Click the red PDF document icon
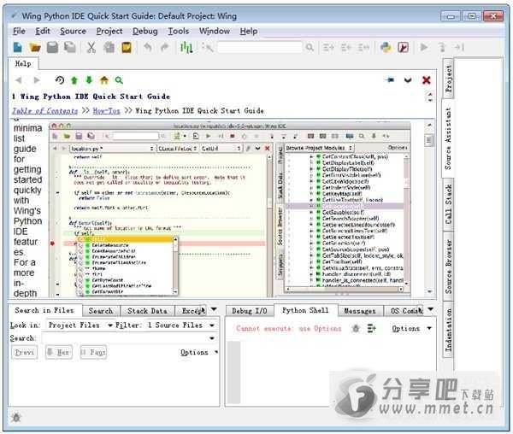Screen dimensions: 513x434 pyautogui.click(x=404, y=48)
